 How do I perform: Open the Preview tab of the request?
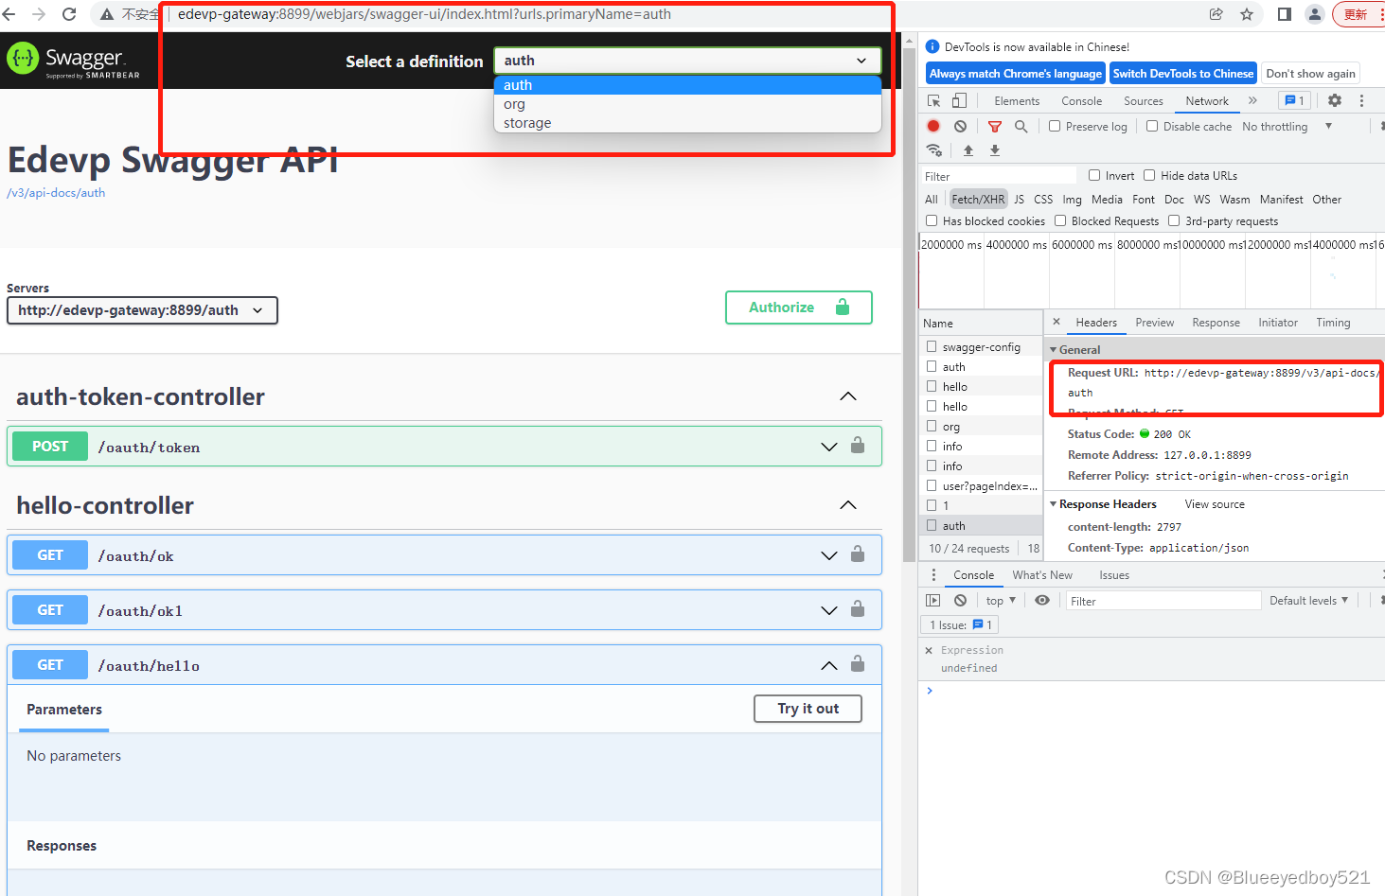pos(1155,323)
